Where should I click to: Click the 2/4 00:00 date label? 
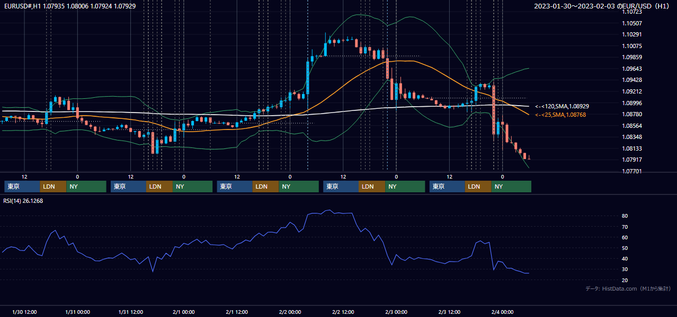pyautogui.click(x=503, y=312)
